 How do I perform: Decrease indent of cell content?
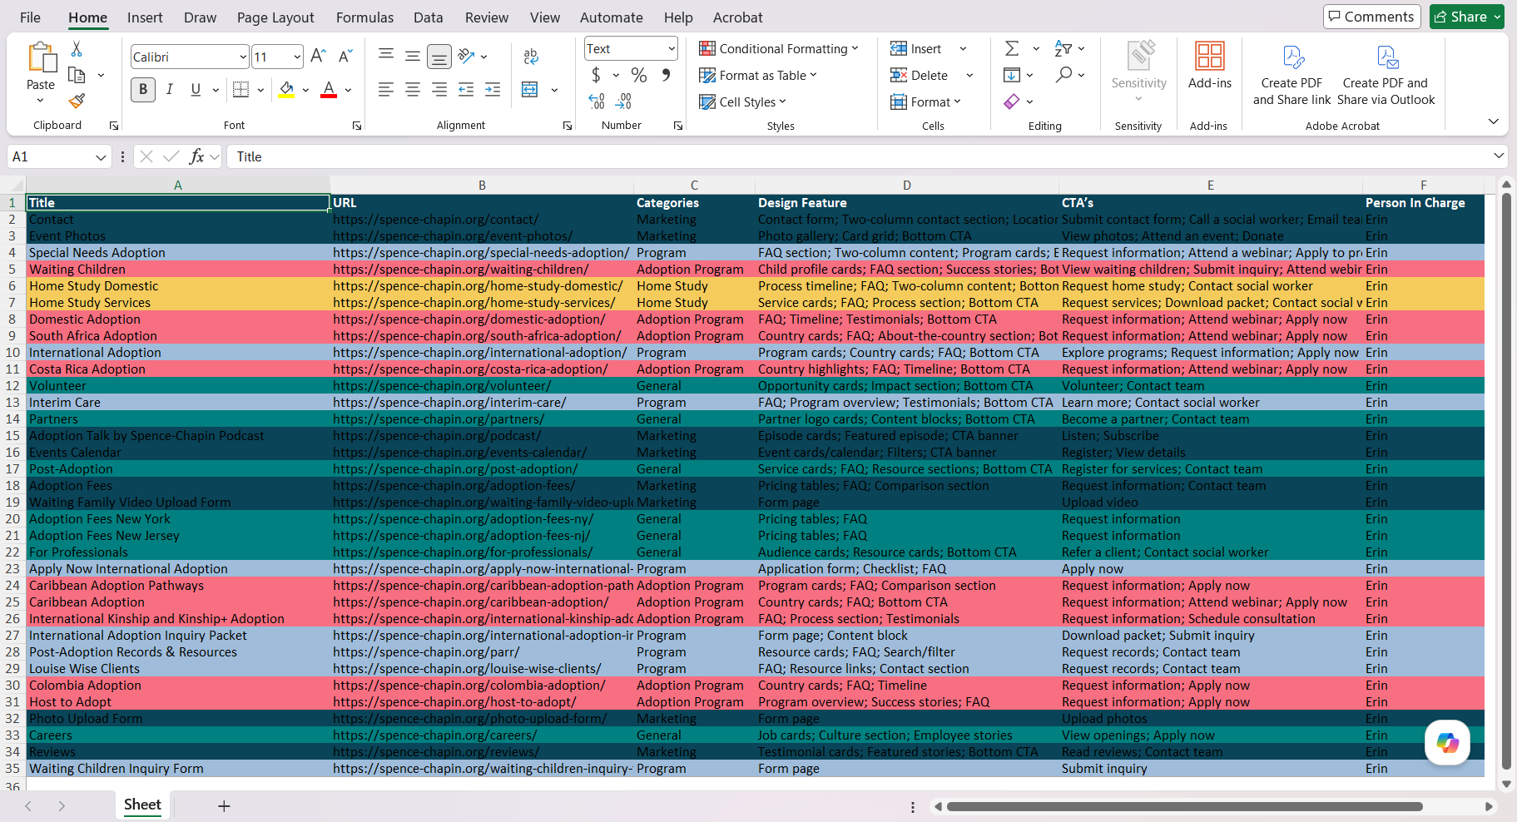pos(466,90)
